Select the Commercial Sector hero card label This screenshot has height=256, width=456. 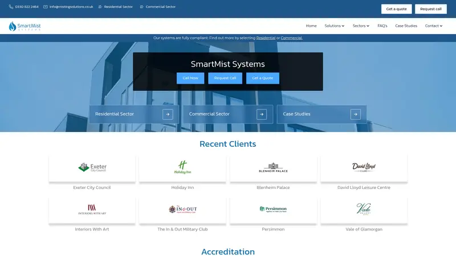coord(209,114)
